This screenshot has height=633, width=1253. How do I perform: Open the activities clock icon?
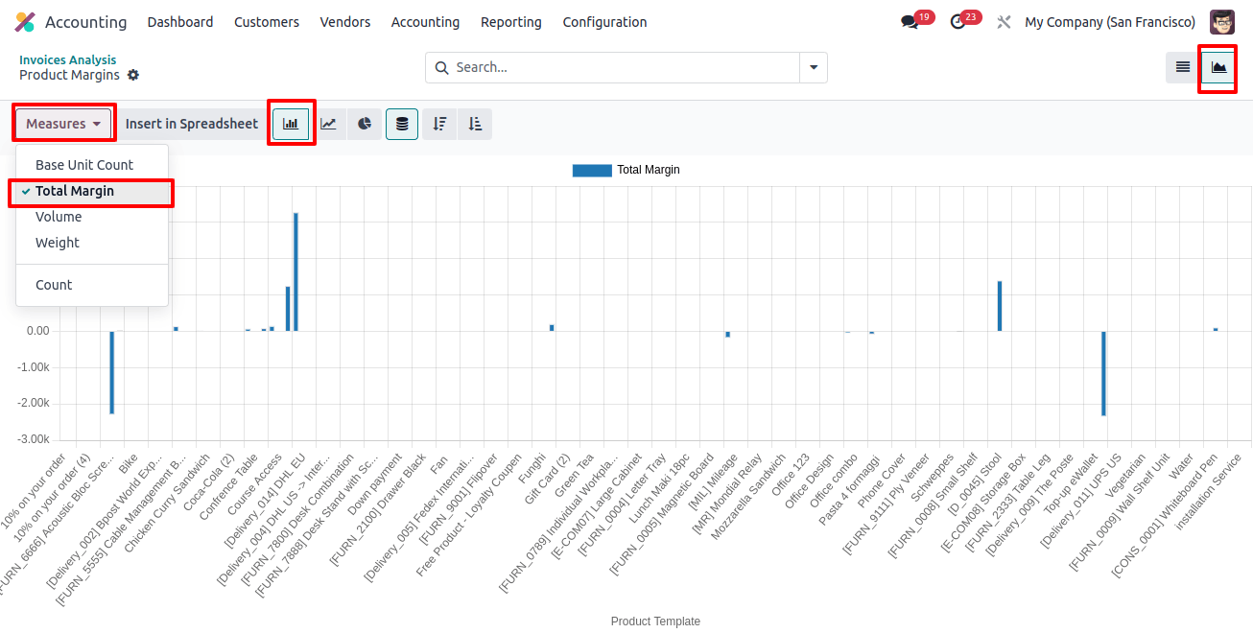pyautogui.click(x=957, y=22)
